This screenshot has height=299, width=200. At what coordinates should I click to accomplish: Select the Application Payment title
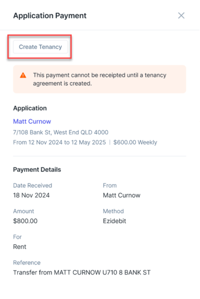point(50,16)
